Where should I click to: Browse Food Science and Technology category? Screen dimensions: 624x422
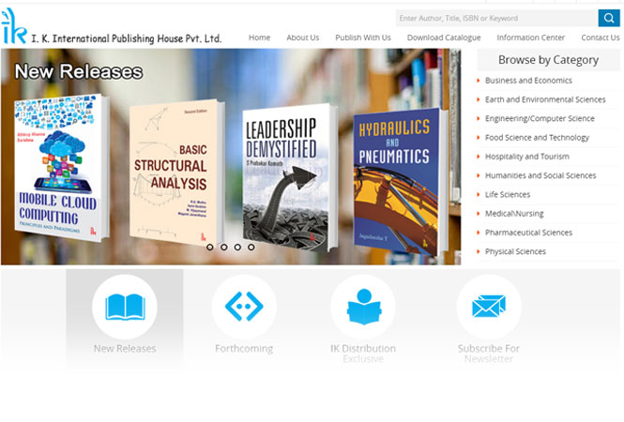[537, 138]
